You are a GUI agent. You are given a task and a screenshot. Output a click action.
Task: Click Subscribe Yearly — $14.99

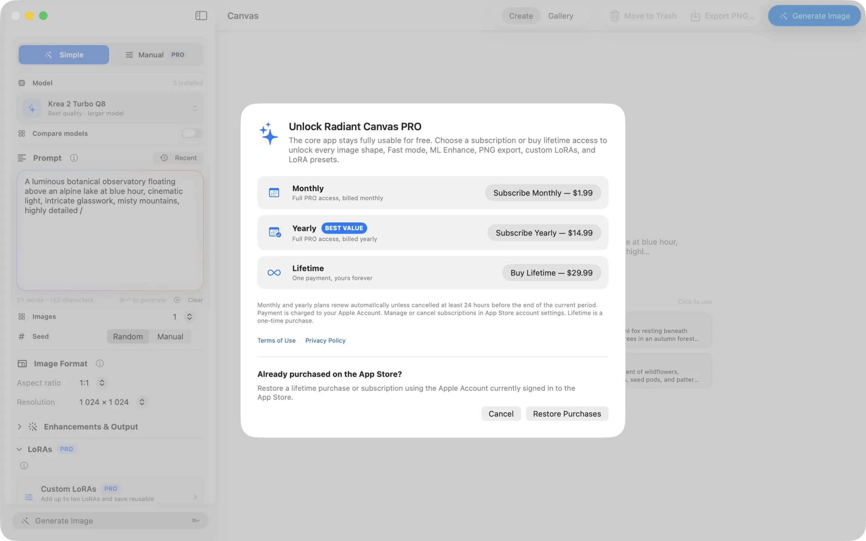pos(544,233)
